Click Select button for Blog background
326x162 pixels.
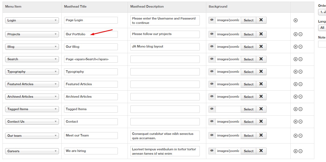point(248,47)
